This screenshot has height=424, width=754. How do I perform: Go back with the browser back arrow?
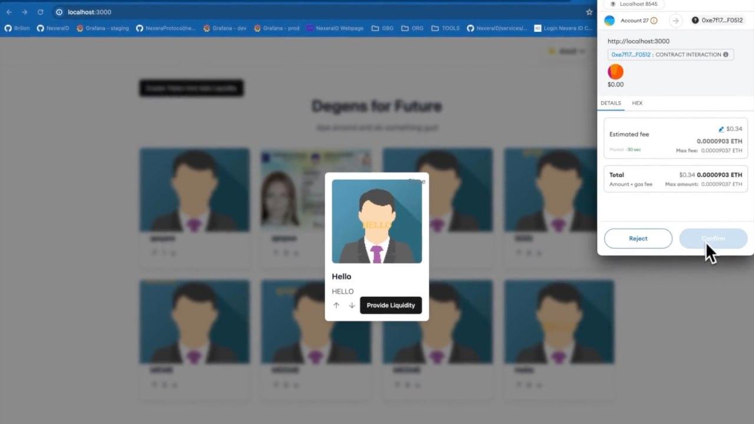[9, 12]
